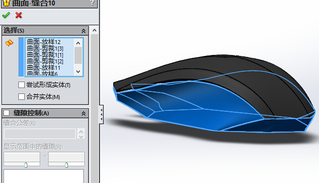The height and width of the screenshot is (183, 319).
Task: Enable 尝试形成实体(T) checkbox
Action: pos(21,85)
